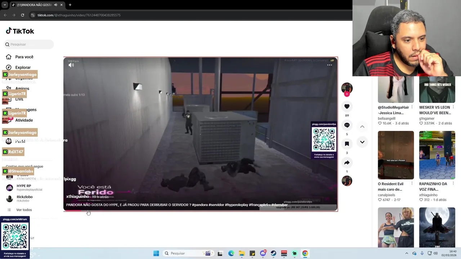Like the video with heart icon
This screenshot has width=461, height=259.
[347, 106]
